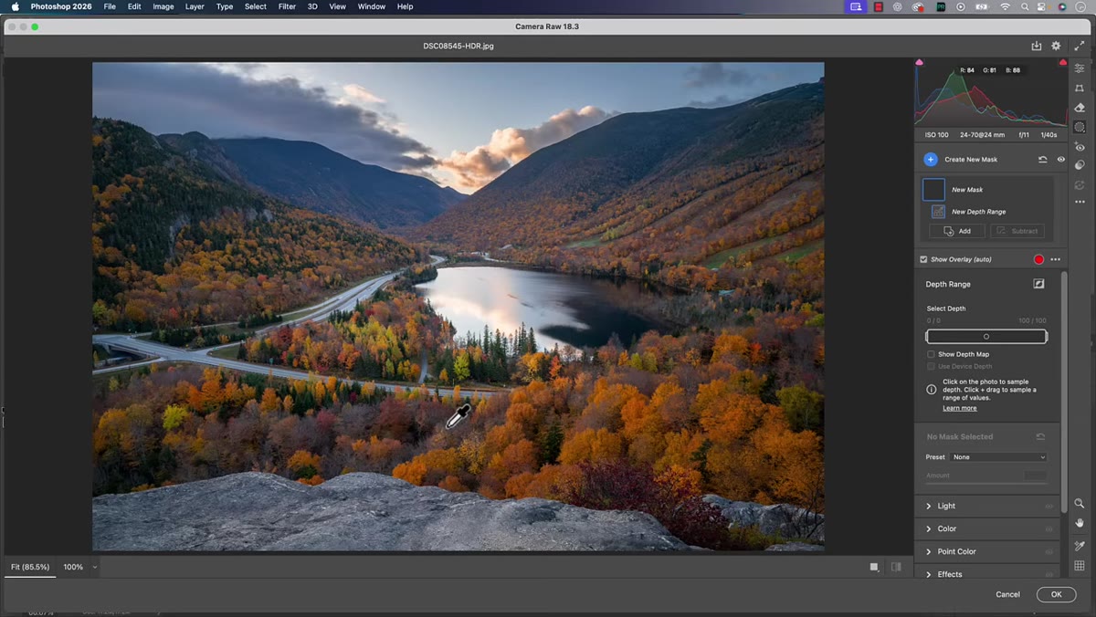Open the Select menu

(x=256, y=6)
